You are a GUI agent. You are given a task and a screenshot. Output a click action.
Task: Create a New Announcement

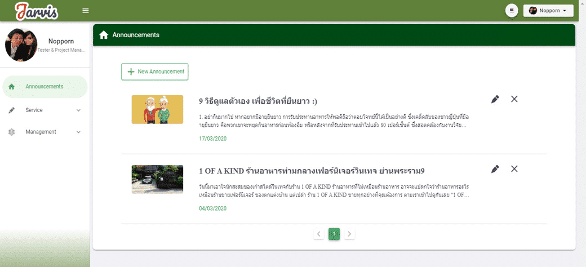(x=154, y=72)
